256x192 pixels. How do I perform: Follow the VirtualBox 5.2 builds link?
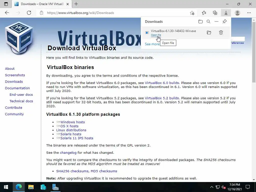click(x=162, y=98)
